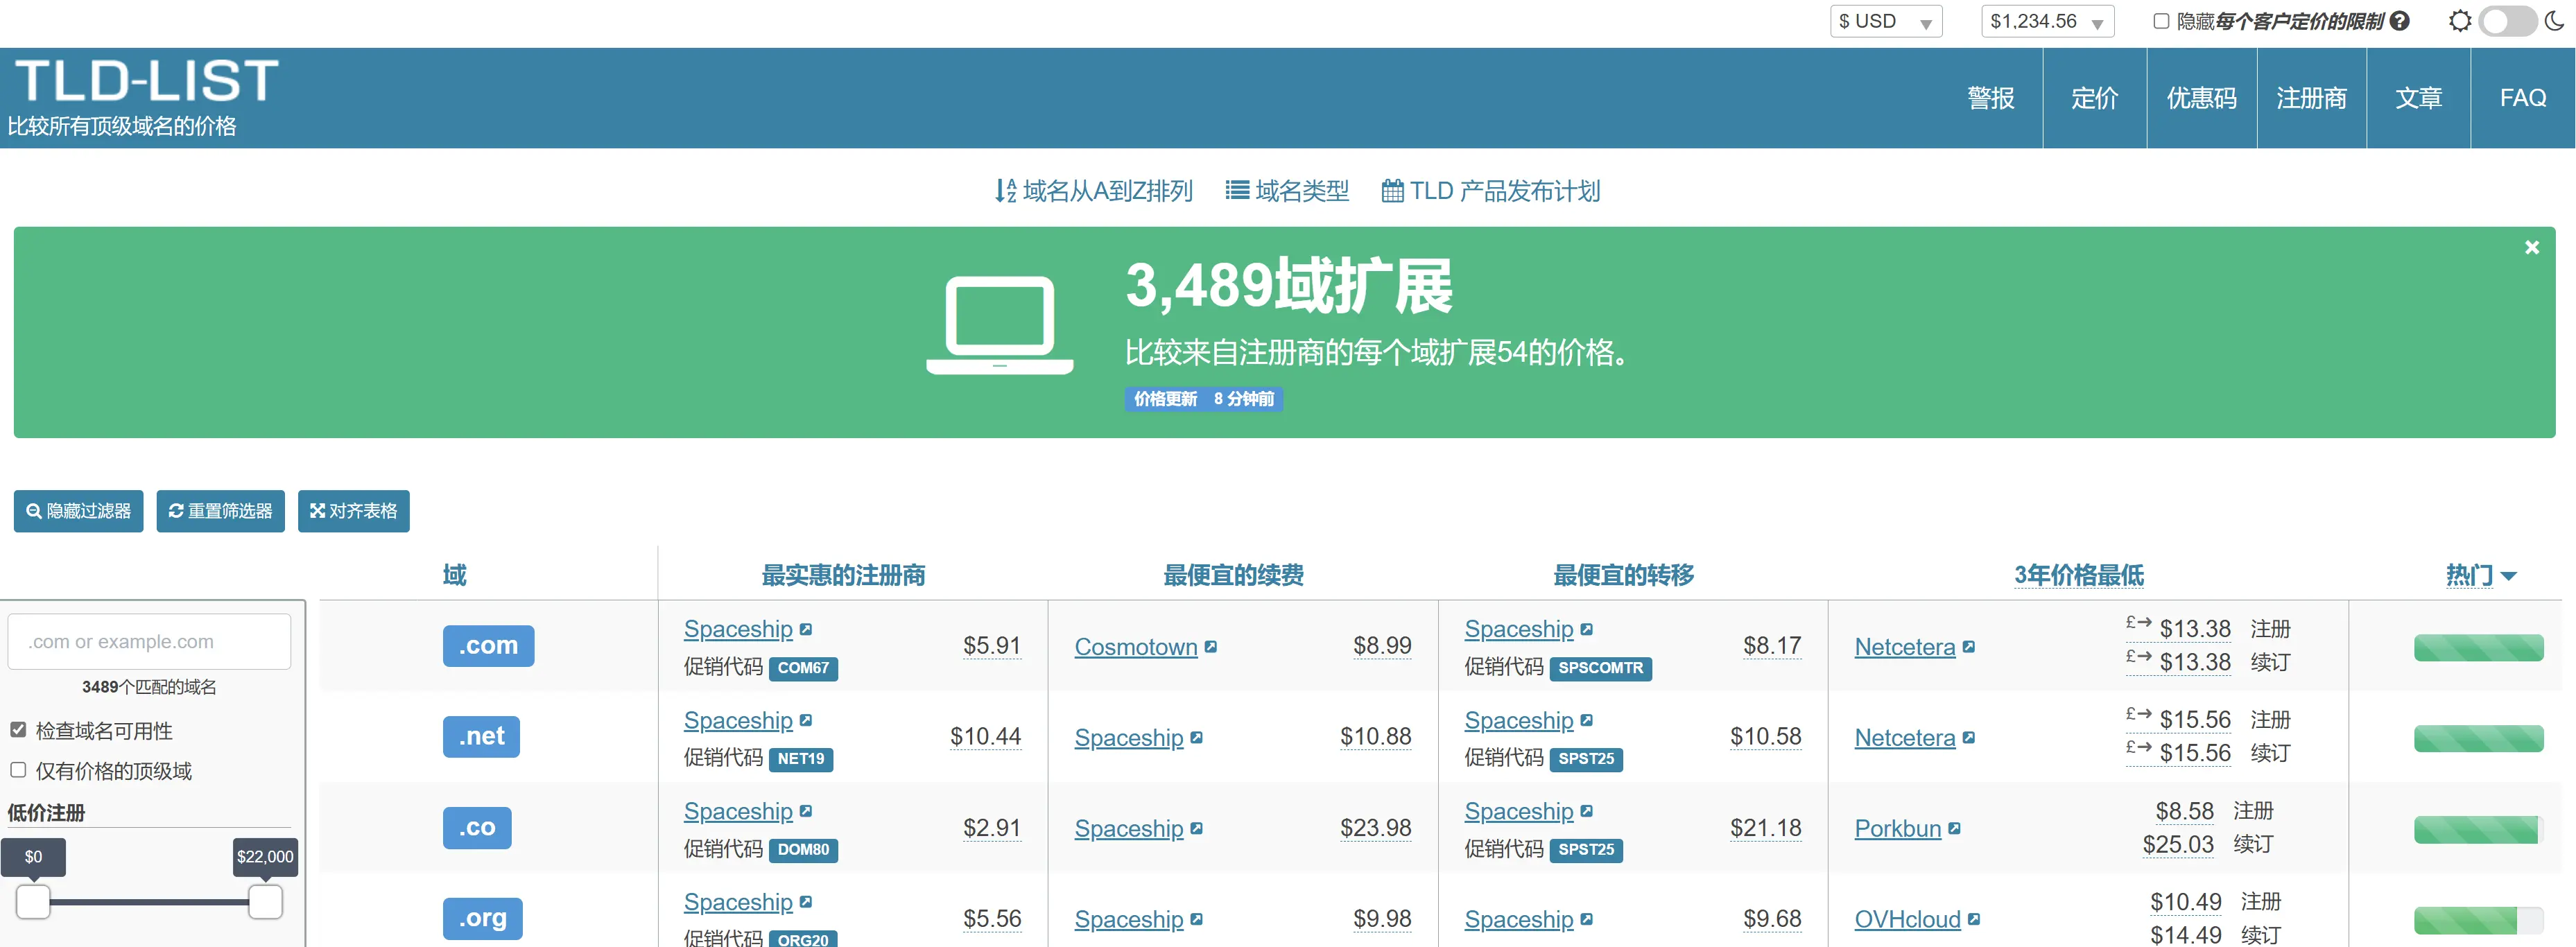Viewport: 2576px width, 947px height.
Task: Click the help question mark icon
Action: click(2400, 21)
